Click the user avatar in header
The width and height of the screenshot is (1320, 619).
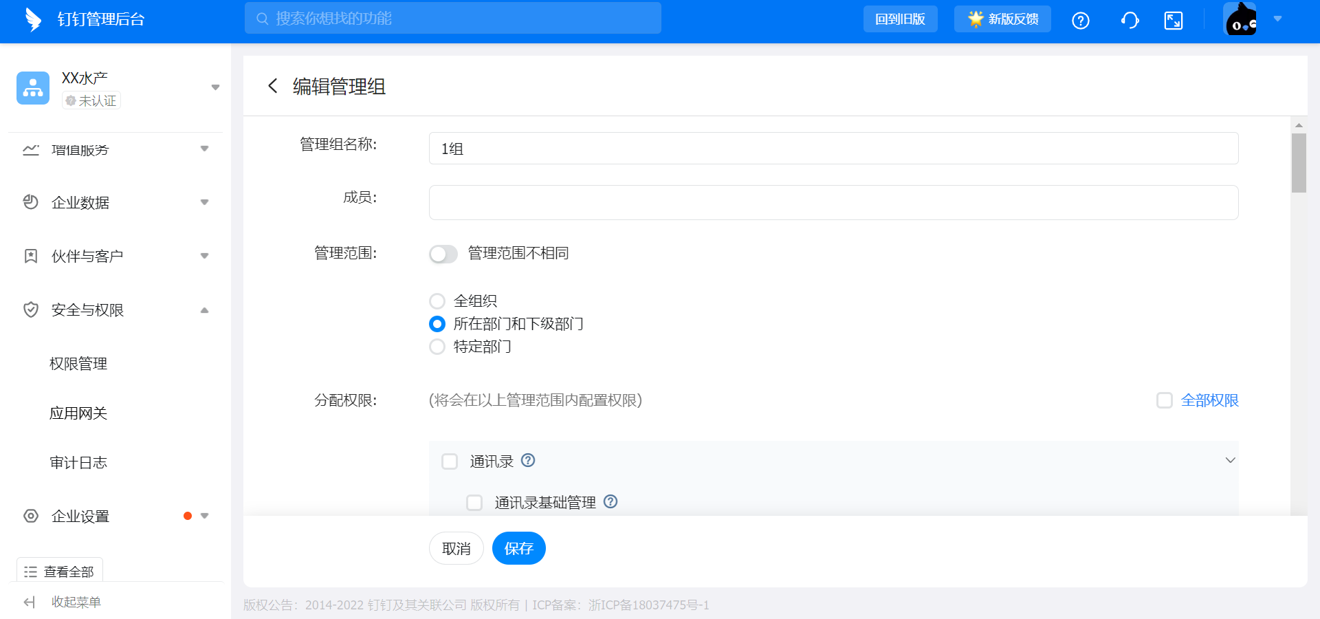1240,19
